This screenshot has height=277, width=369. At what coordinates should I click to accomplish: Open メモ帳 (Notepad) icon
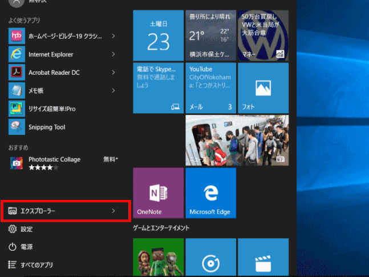tap(16, 90)
